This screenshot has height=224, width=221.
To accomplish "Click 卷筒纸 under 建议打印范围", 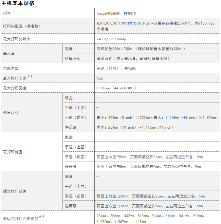I will pyautogui.click(x=71, y=206).
